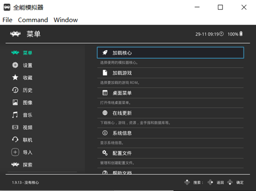Click the description 管理和创建配置文件
Viewport: 256px width, 191px height.
pyautogui.click(x=117, y=163)
